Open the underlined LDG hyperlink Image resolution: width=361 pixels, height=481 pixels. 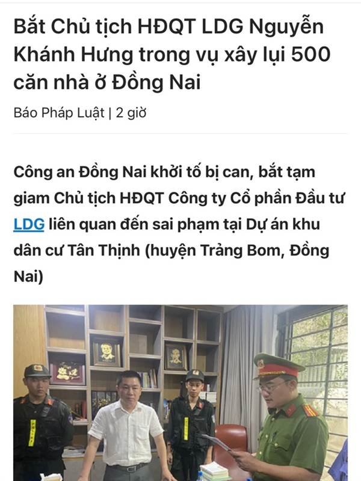click(x=29, y=224)
